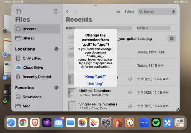Clear filename with the X button
The image size is (191, 133).
[x=171, y=39]
